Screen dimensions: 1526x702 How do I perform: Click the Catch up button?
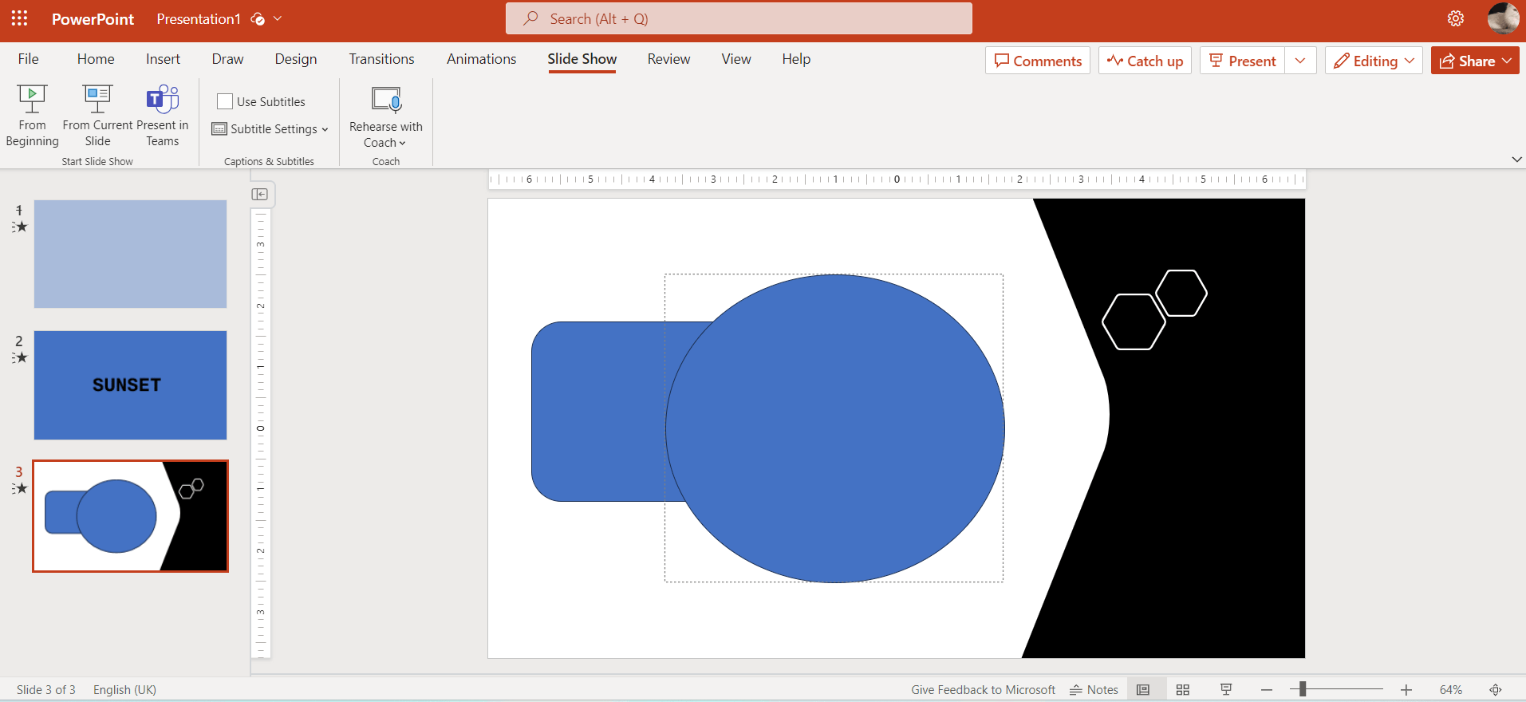(1145, 61)
